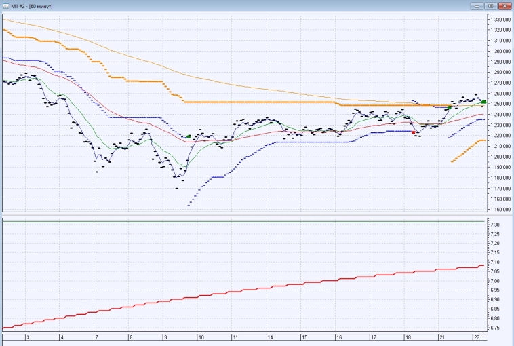The height and width of the screenshot is (346, 514).
Task: Click the 1 330 000 price axis label
Action: point(499,19)
